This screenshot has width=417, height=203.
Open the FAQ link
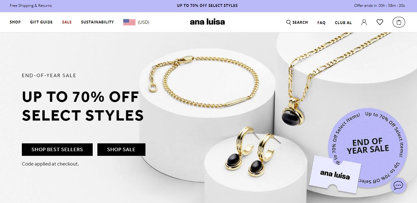coord(321,22)
